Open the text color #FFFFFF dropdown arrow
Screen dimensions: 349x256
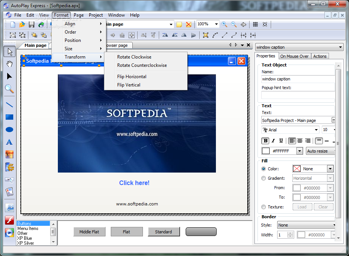[299, 151]
